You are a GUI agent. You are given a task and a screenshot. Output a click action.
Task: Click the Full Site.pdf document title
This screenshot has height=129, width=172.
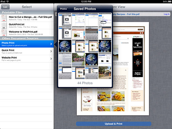tap(126, 14)
